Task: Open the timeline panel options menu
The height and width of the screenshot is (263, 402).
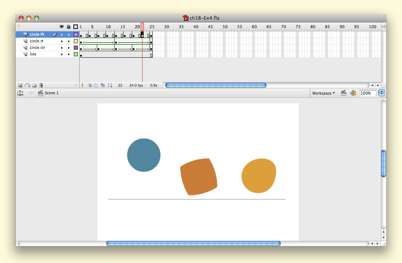Action: point(383,27)
